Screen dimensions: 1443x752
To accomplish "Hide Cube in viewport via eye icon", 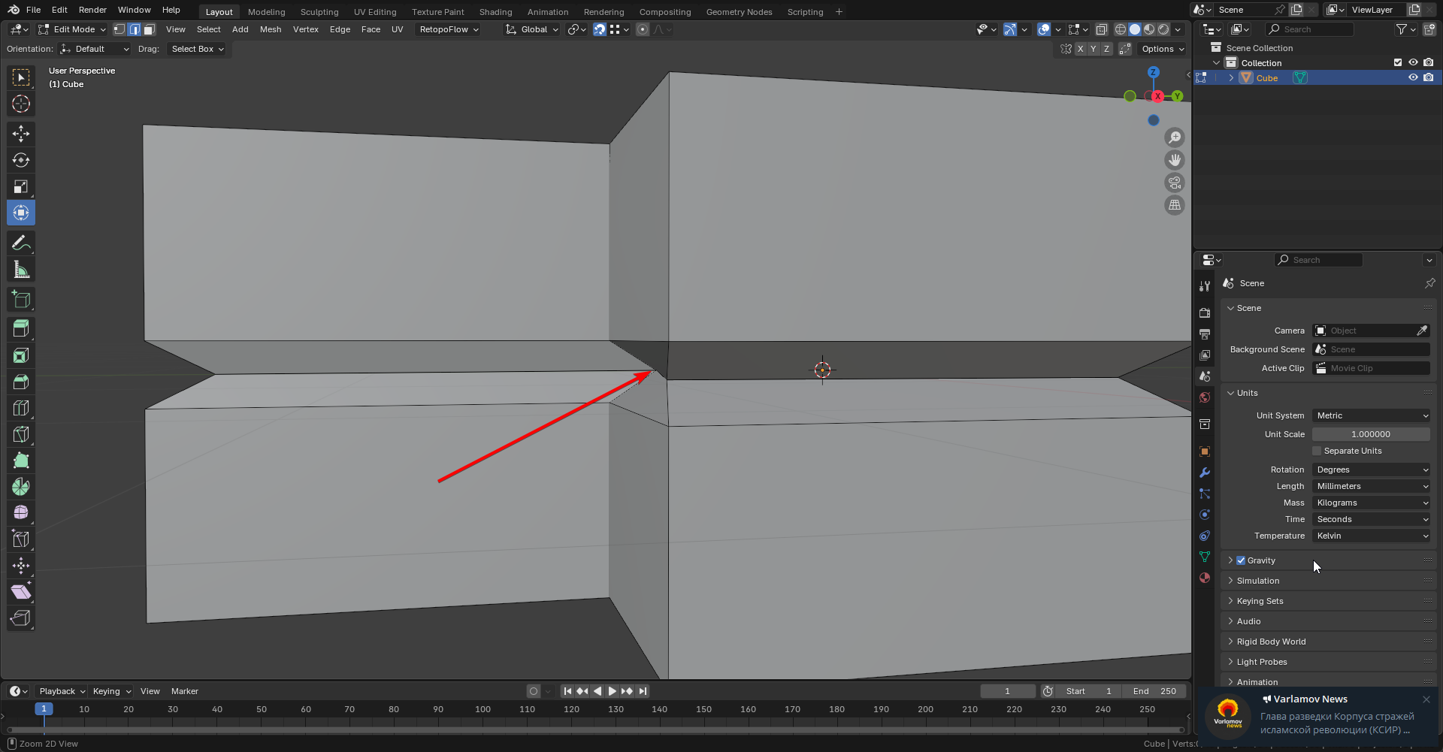I will coord(1413,77).
